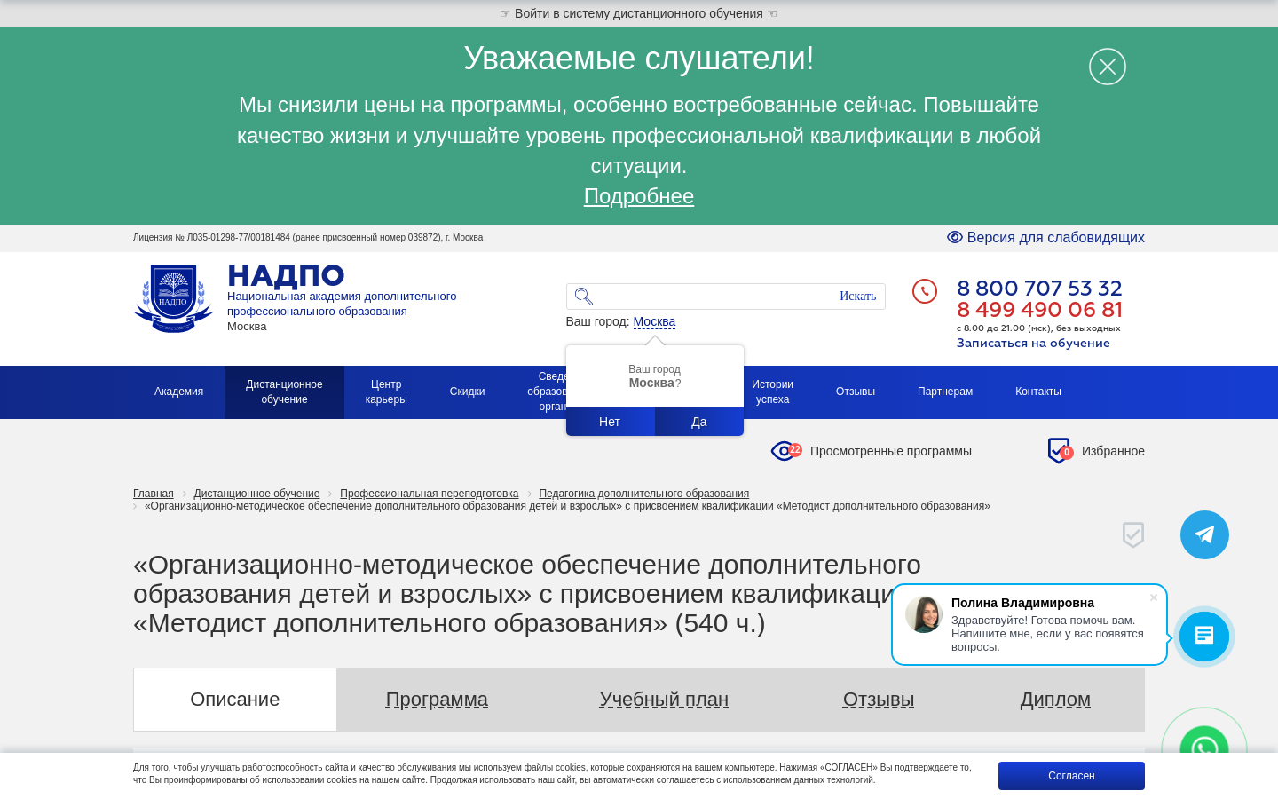This screenshot has height=799, width=1278.
Task: Open Академия menu item
Action: pyautogui.click(x=178, y=392)
